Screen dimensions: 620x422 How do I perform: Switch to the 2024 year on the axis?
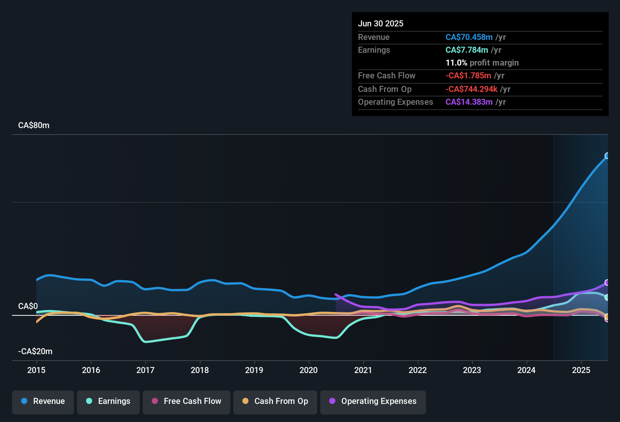(527, 370)
